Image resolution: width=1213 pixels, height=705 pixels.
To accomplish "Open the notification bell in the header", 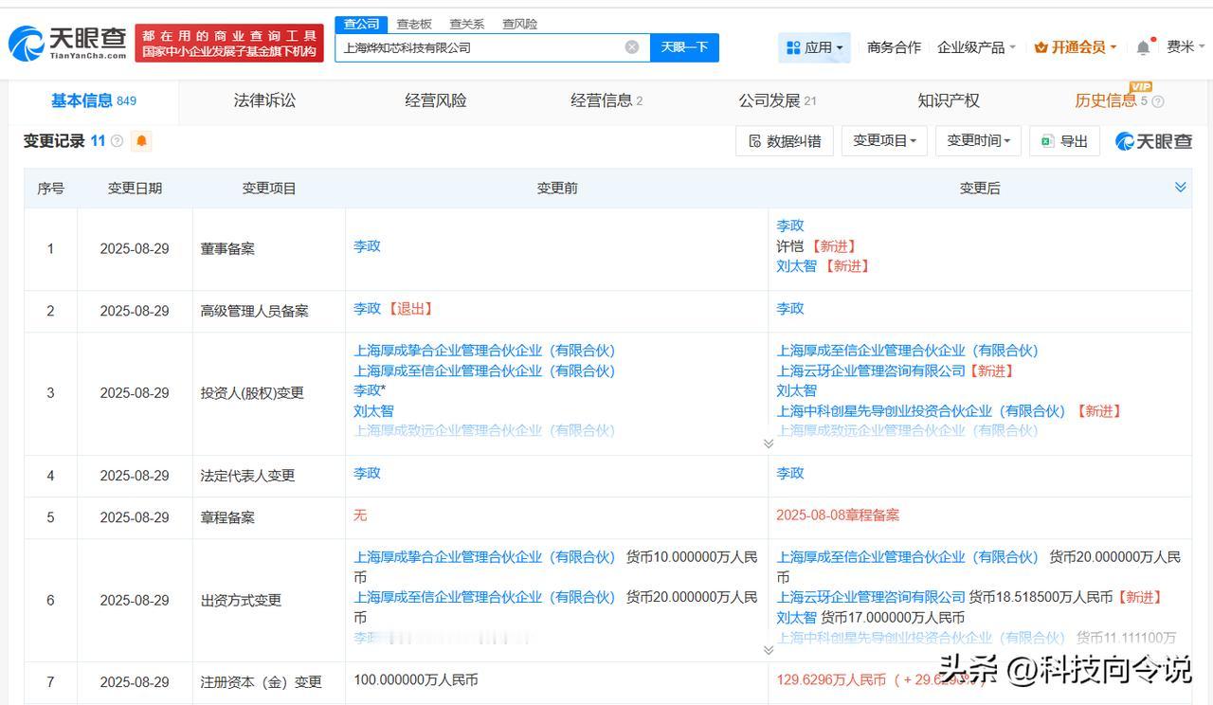I will 1144,47.
